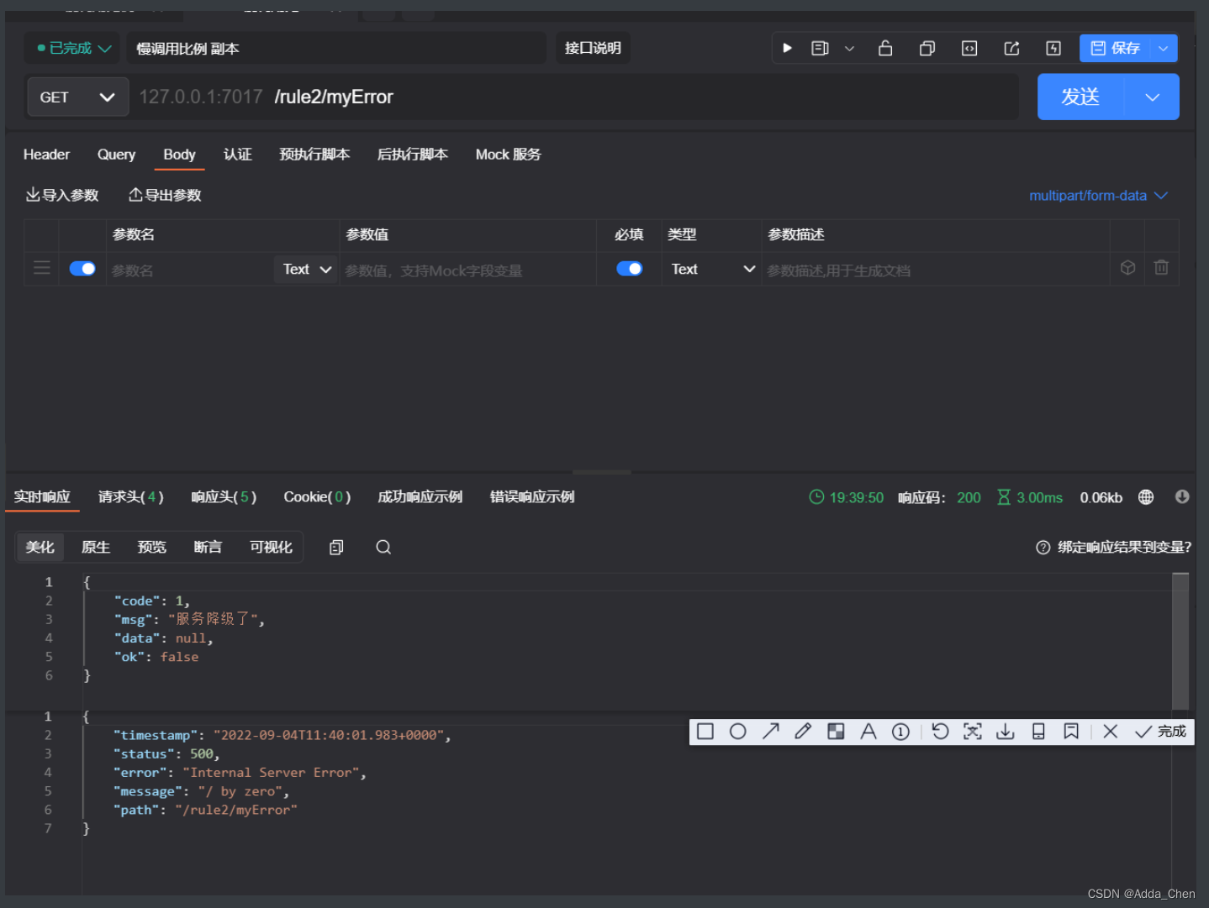Select the rectangle annotation tool
The height and width of the screenshot is (908, 1209).
(x=705, y=732)
